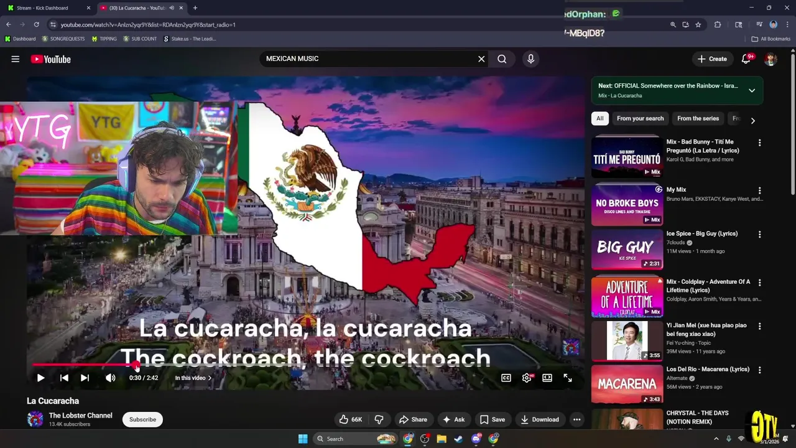Open the Chrome extensions puzzle icon
Viewport: 796px width, 448px height.
click(x=718, y=25)
